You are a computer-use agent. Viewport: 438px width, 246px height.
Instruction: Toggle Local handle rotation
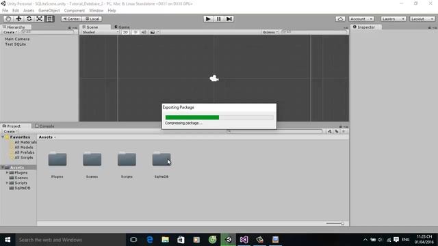click(92, 19)
